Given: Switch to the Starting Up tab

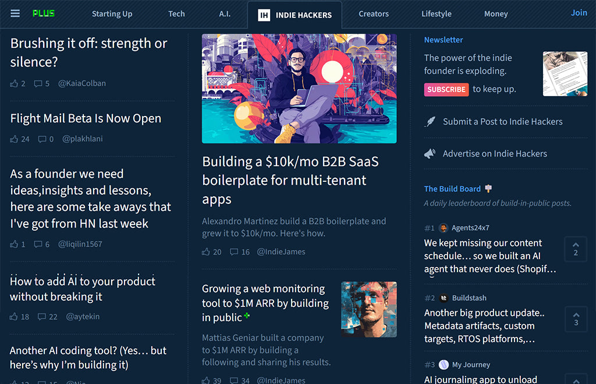Looking at the screenshot, I should (x=112, y=14).
